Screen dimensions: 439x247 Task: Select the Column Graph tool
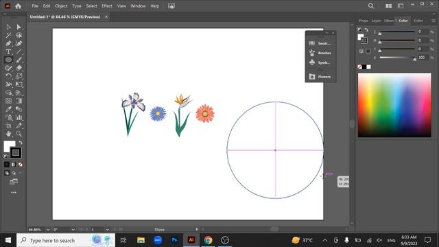pos(19,117)
